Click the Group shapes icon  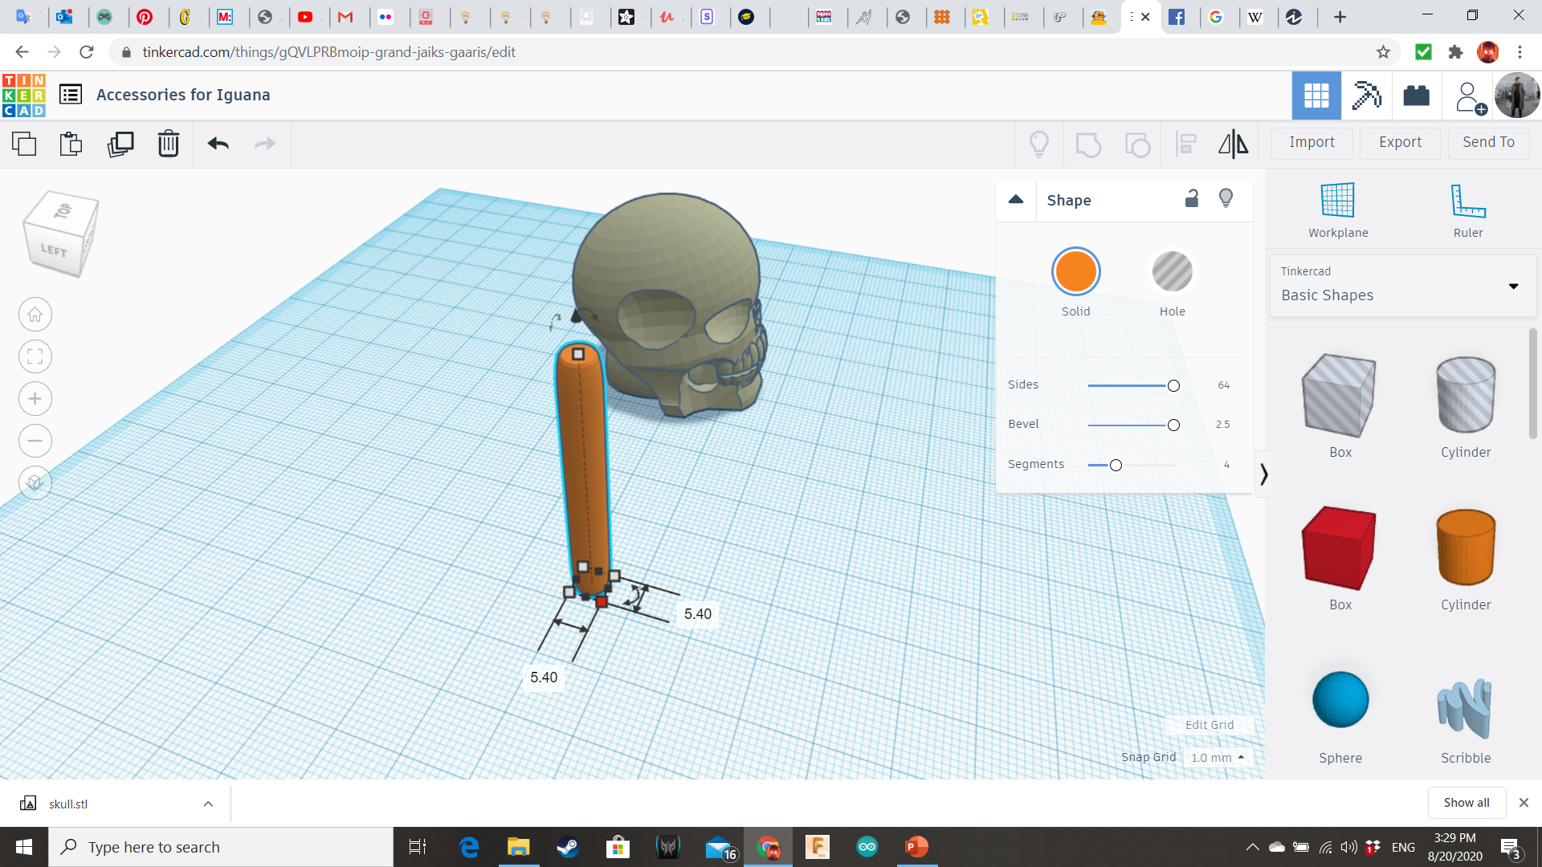click(1088, 144)
